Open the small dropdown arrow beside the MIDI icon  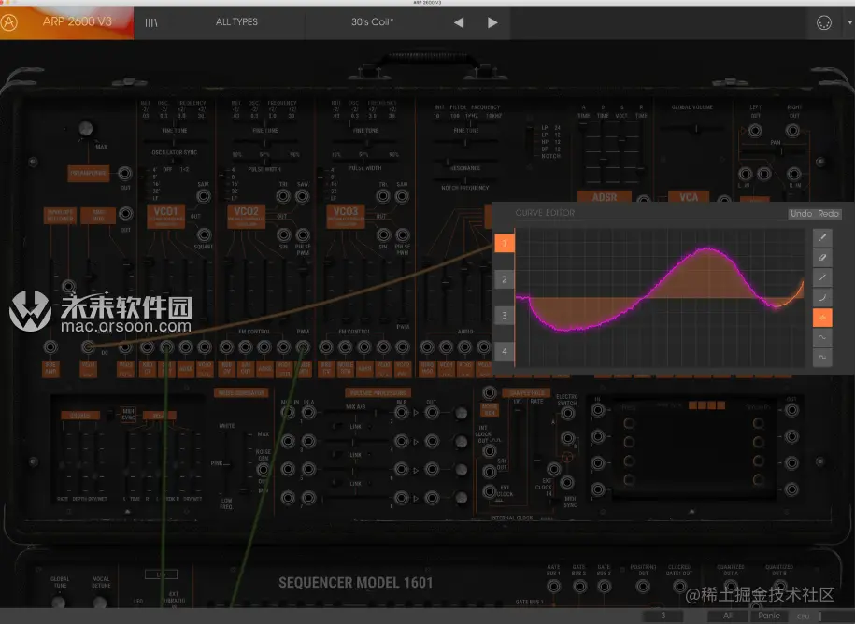point(849,23)
